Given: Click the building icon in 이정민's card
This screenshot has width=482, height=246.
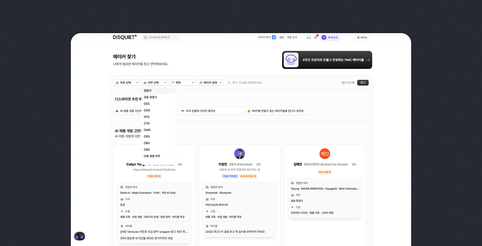Looking at the screenshot, I should click(207, 187).
